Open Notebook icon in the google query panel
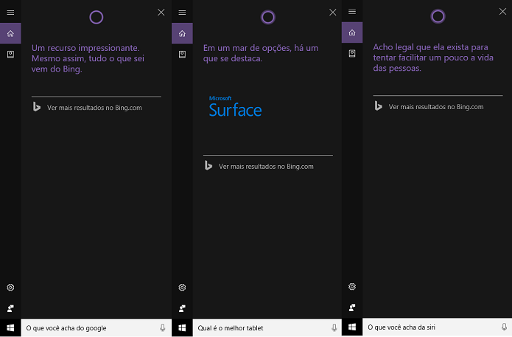 click(10, 55)
